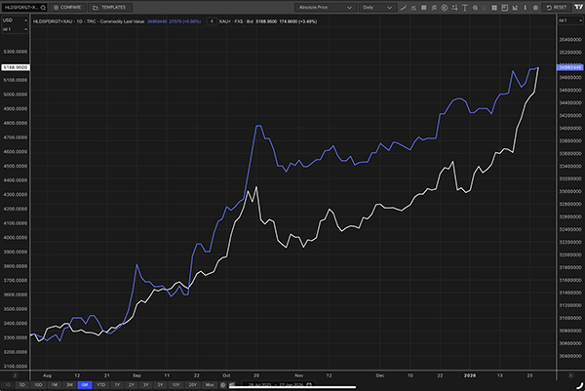The height and width of the screenshot is (391, 585).
Task: Click the COMPARE button
Action: 73,7
